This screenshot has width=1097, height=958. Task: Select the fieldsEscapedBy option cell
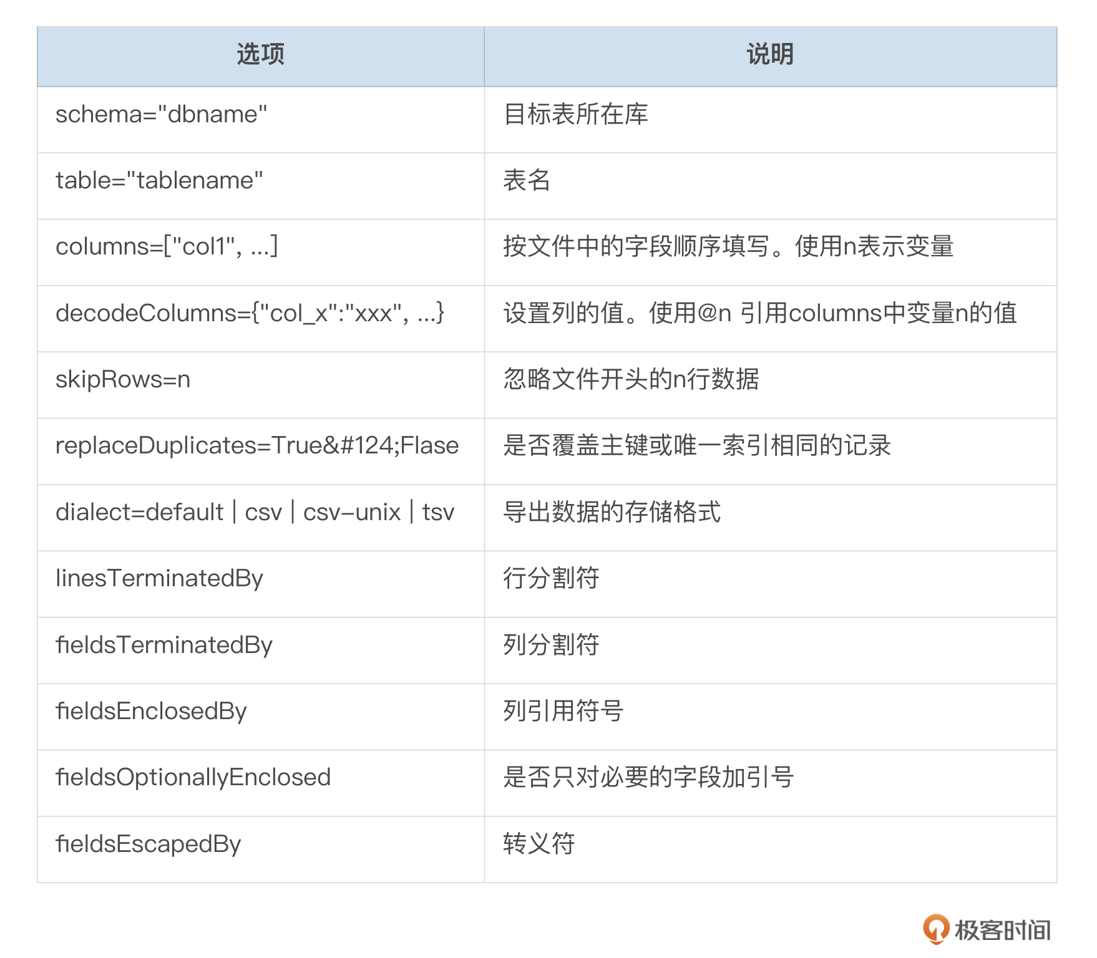pyautogui.click(x=148, y=844)
